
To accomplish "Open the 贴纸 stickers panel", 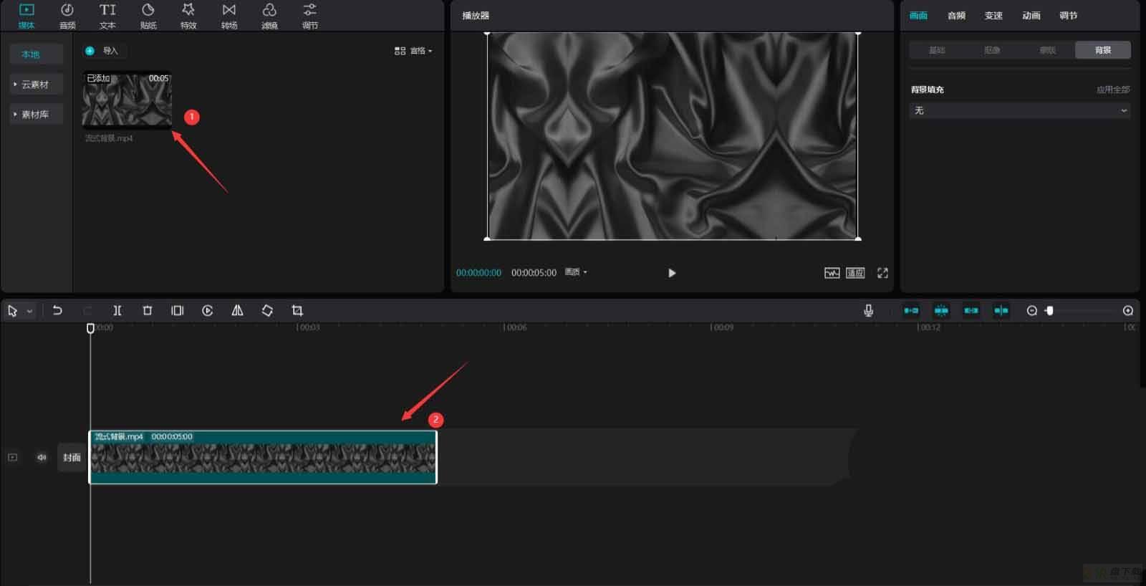I will pyautogui.click(x=148, y=16).
